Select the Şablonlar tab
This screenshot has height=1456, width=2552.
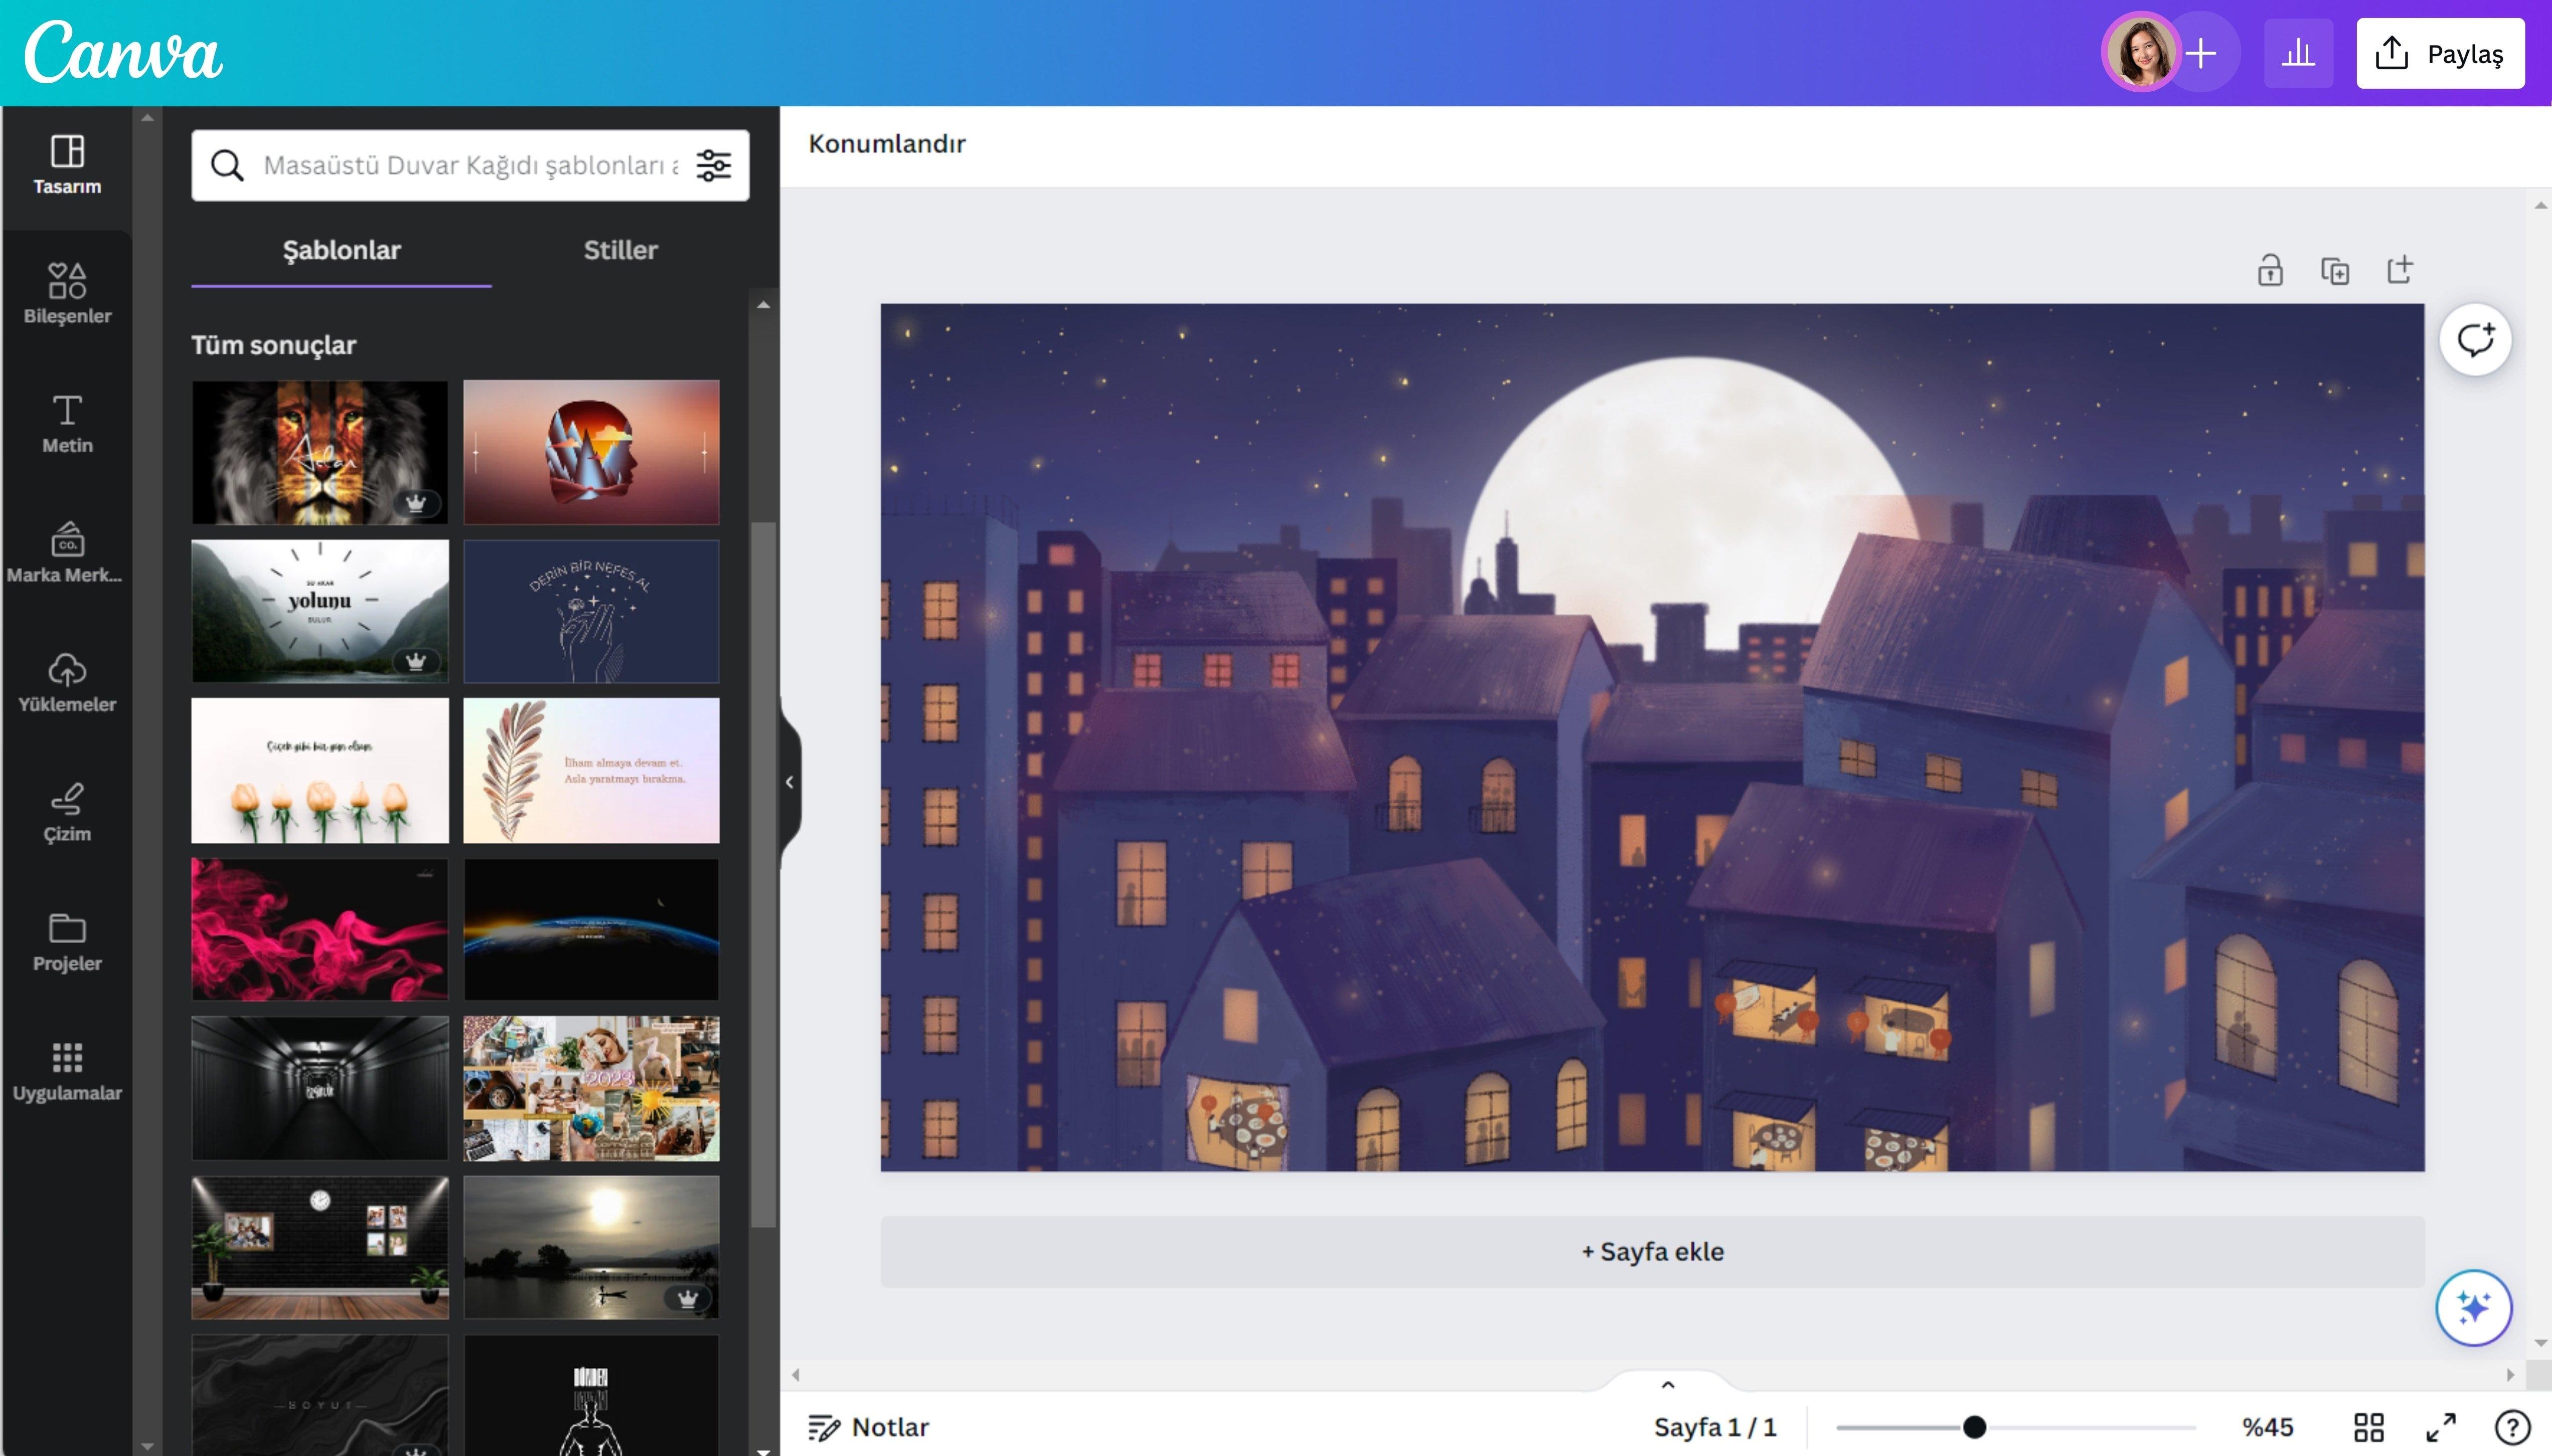pyautogui.click(x=341, y=250)
